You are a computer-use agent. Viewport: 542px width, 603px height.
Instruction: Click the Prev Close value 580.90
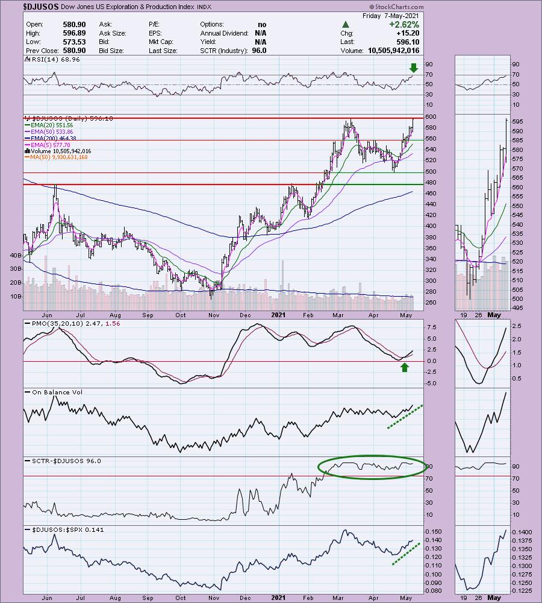coord(74,51)
